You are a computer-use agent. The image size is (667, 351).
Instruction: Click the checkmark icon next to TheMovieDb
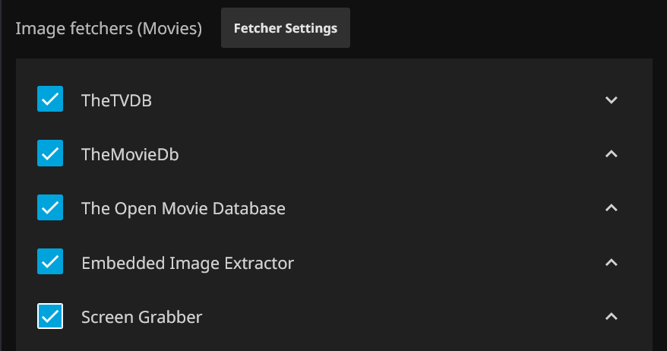pos(50,153)
